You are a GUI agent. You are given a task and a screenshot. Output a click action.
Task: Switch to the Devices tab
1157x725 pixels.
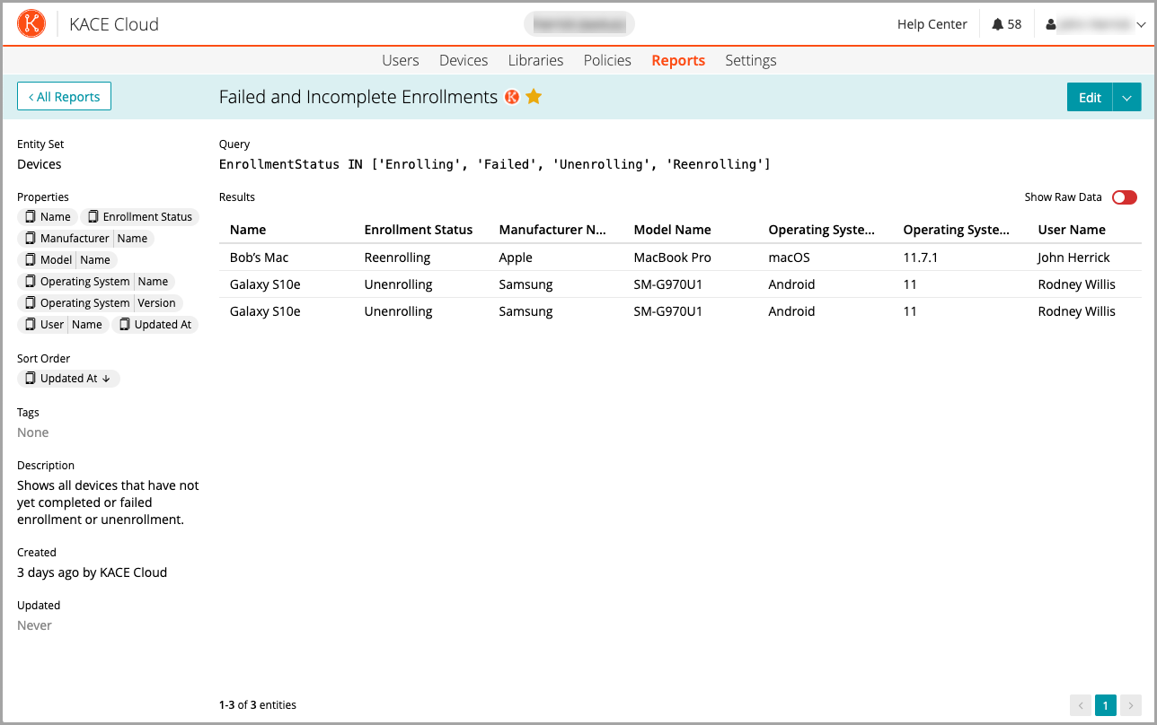[463, 60]
